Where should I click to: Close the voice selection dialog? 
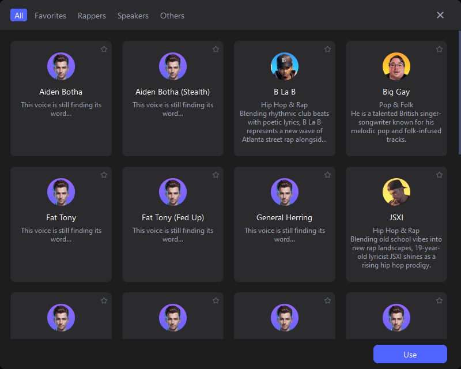440,15
